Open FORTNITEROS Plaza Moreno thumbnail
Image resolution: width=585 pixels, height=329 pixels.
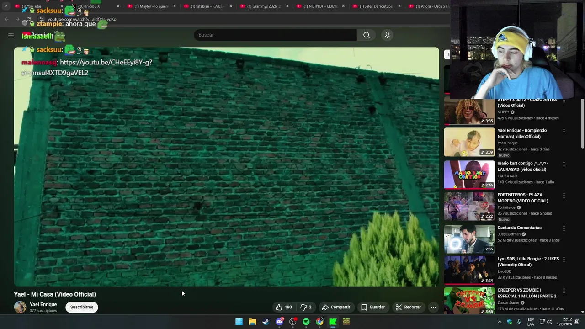coord(469,206)
